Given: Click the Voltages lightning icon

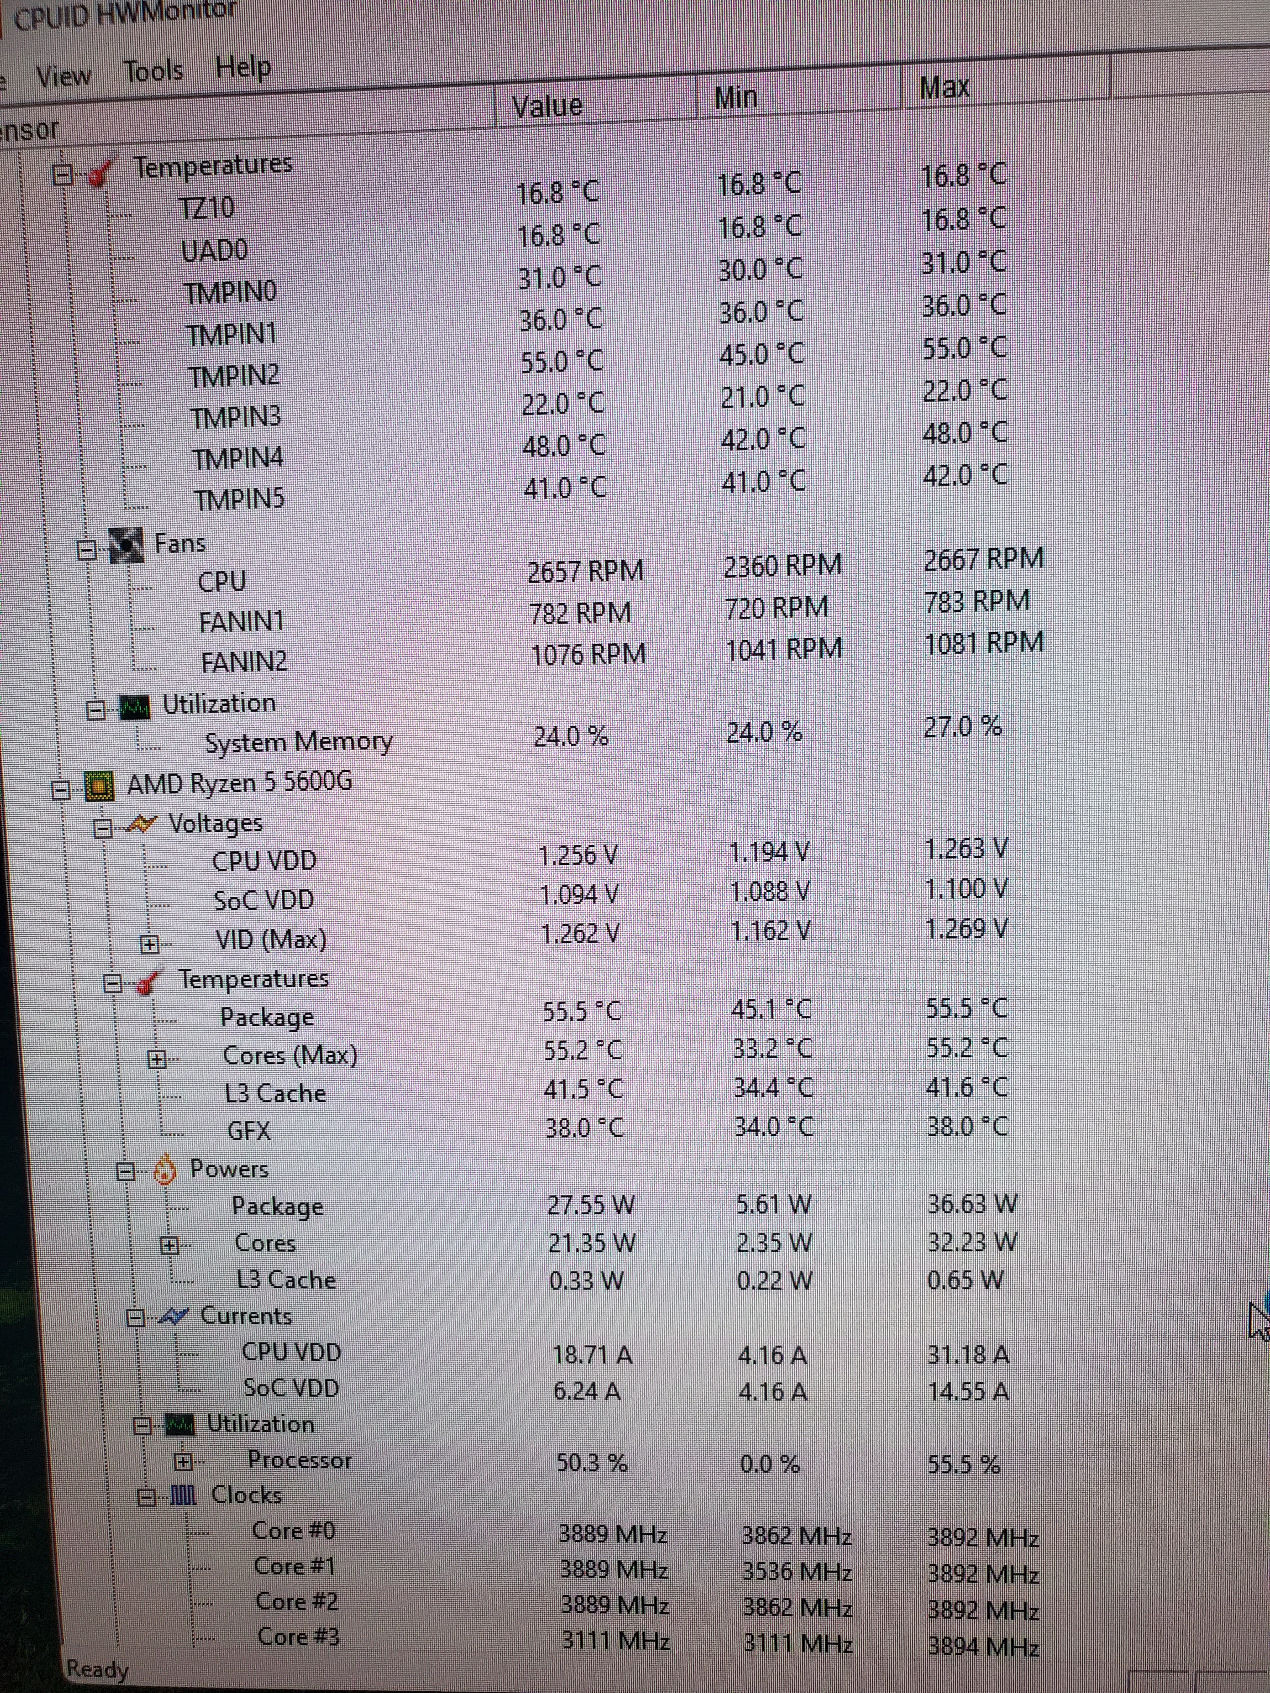Looking at the screenshot, I should (142, 825).
